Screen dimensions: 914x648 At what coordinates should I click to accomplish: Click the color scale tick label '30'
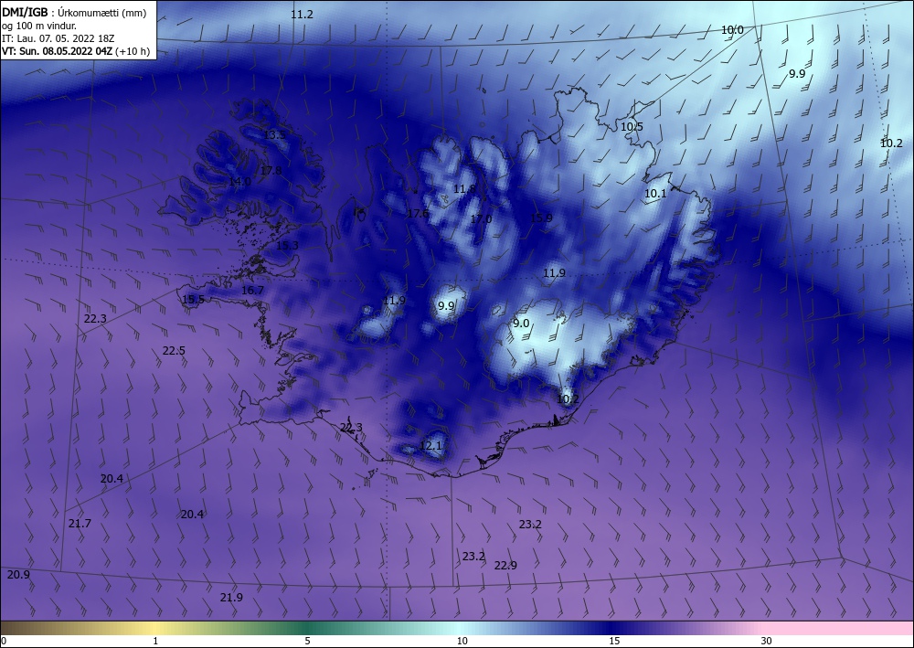(x=767, y=641)
